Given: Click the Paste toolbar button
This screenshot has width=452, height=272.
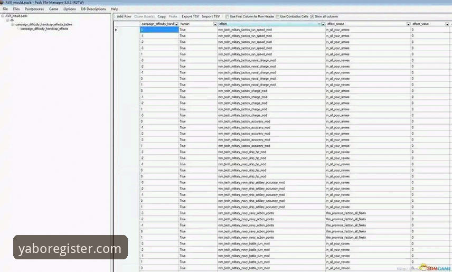Looking at the screenshot, I should (173, 16).
